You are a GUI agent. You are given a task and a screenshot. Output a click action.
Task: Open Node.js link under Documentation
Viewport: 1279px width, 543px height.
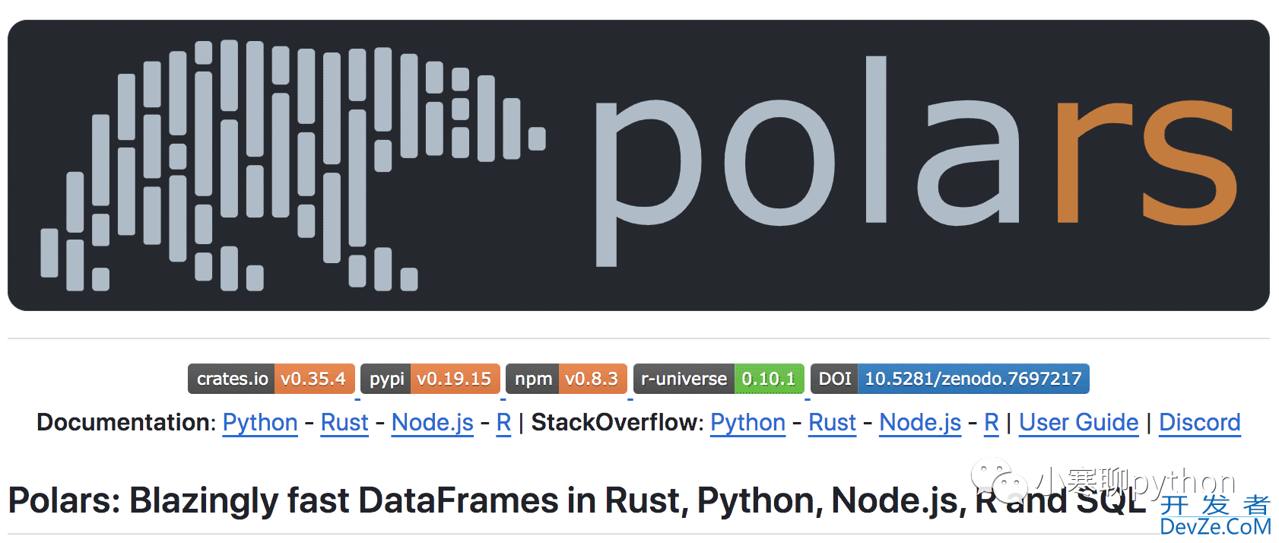(x=433, y=423)
